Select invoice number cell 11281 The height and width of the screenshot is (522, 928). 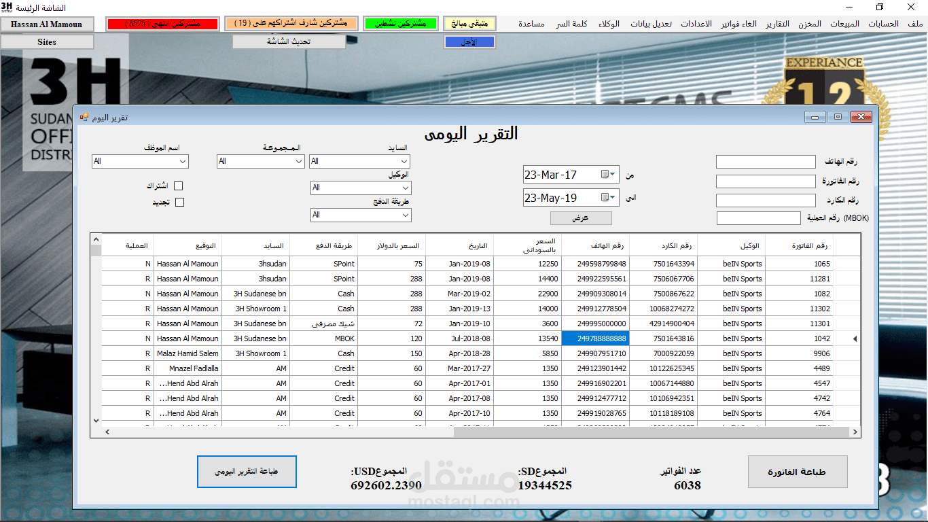click(x=799, y=279)
